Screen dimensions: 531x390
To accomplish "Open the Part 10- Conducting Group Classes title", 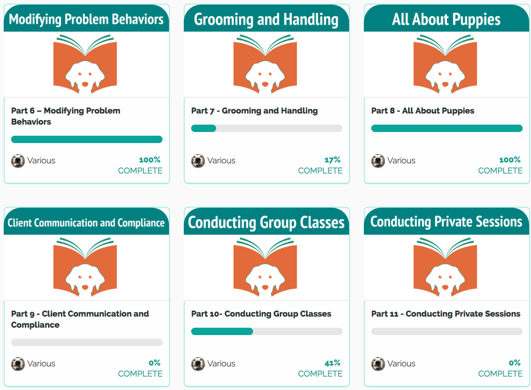I will pyautogui.click(x=261, y=314).
